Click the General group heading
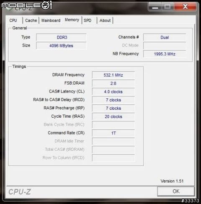This screenshot has width=201, height=204. click(x=20, y=28)
